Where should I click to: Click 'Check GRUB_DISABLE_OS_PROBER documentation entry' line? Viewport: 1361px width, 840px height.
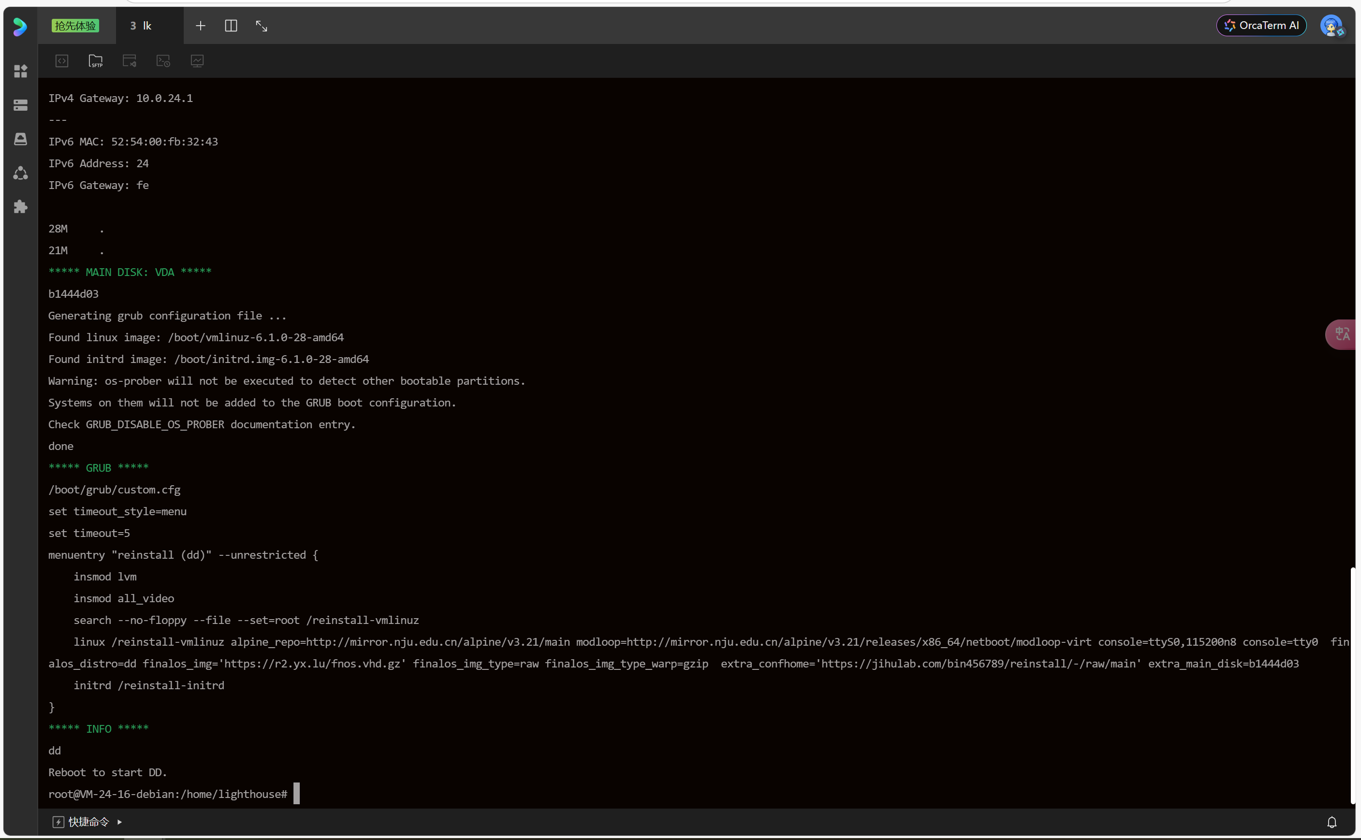tap(202, 424)
